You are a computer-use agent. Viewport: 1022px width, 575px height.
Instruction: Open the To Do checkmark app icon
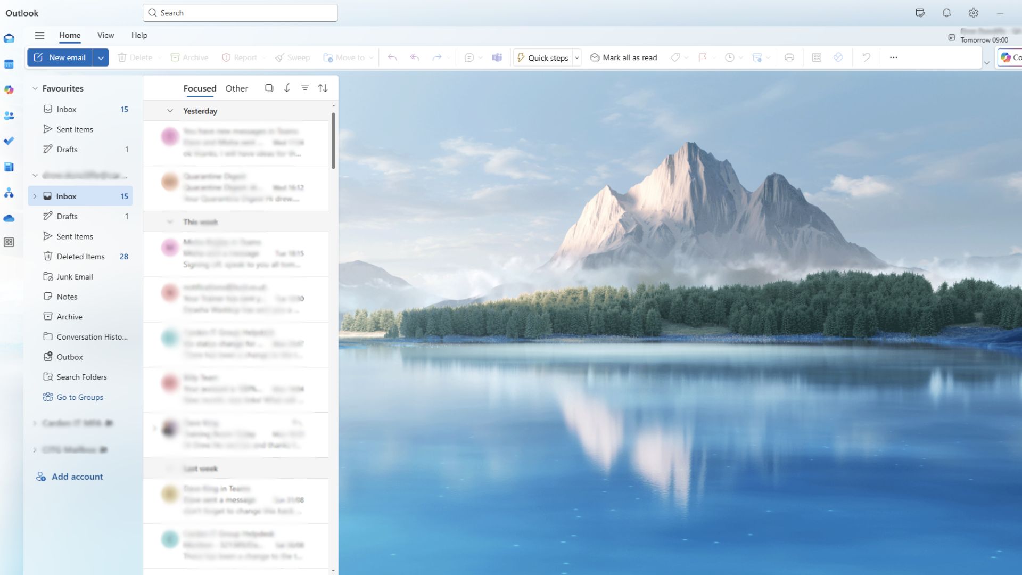(9, 141)
